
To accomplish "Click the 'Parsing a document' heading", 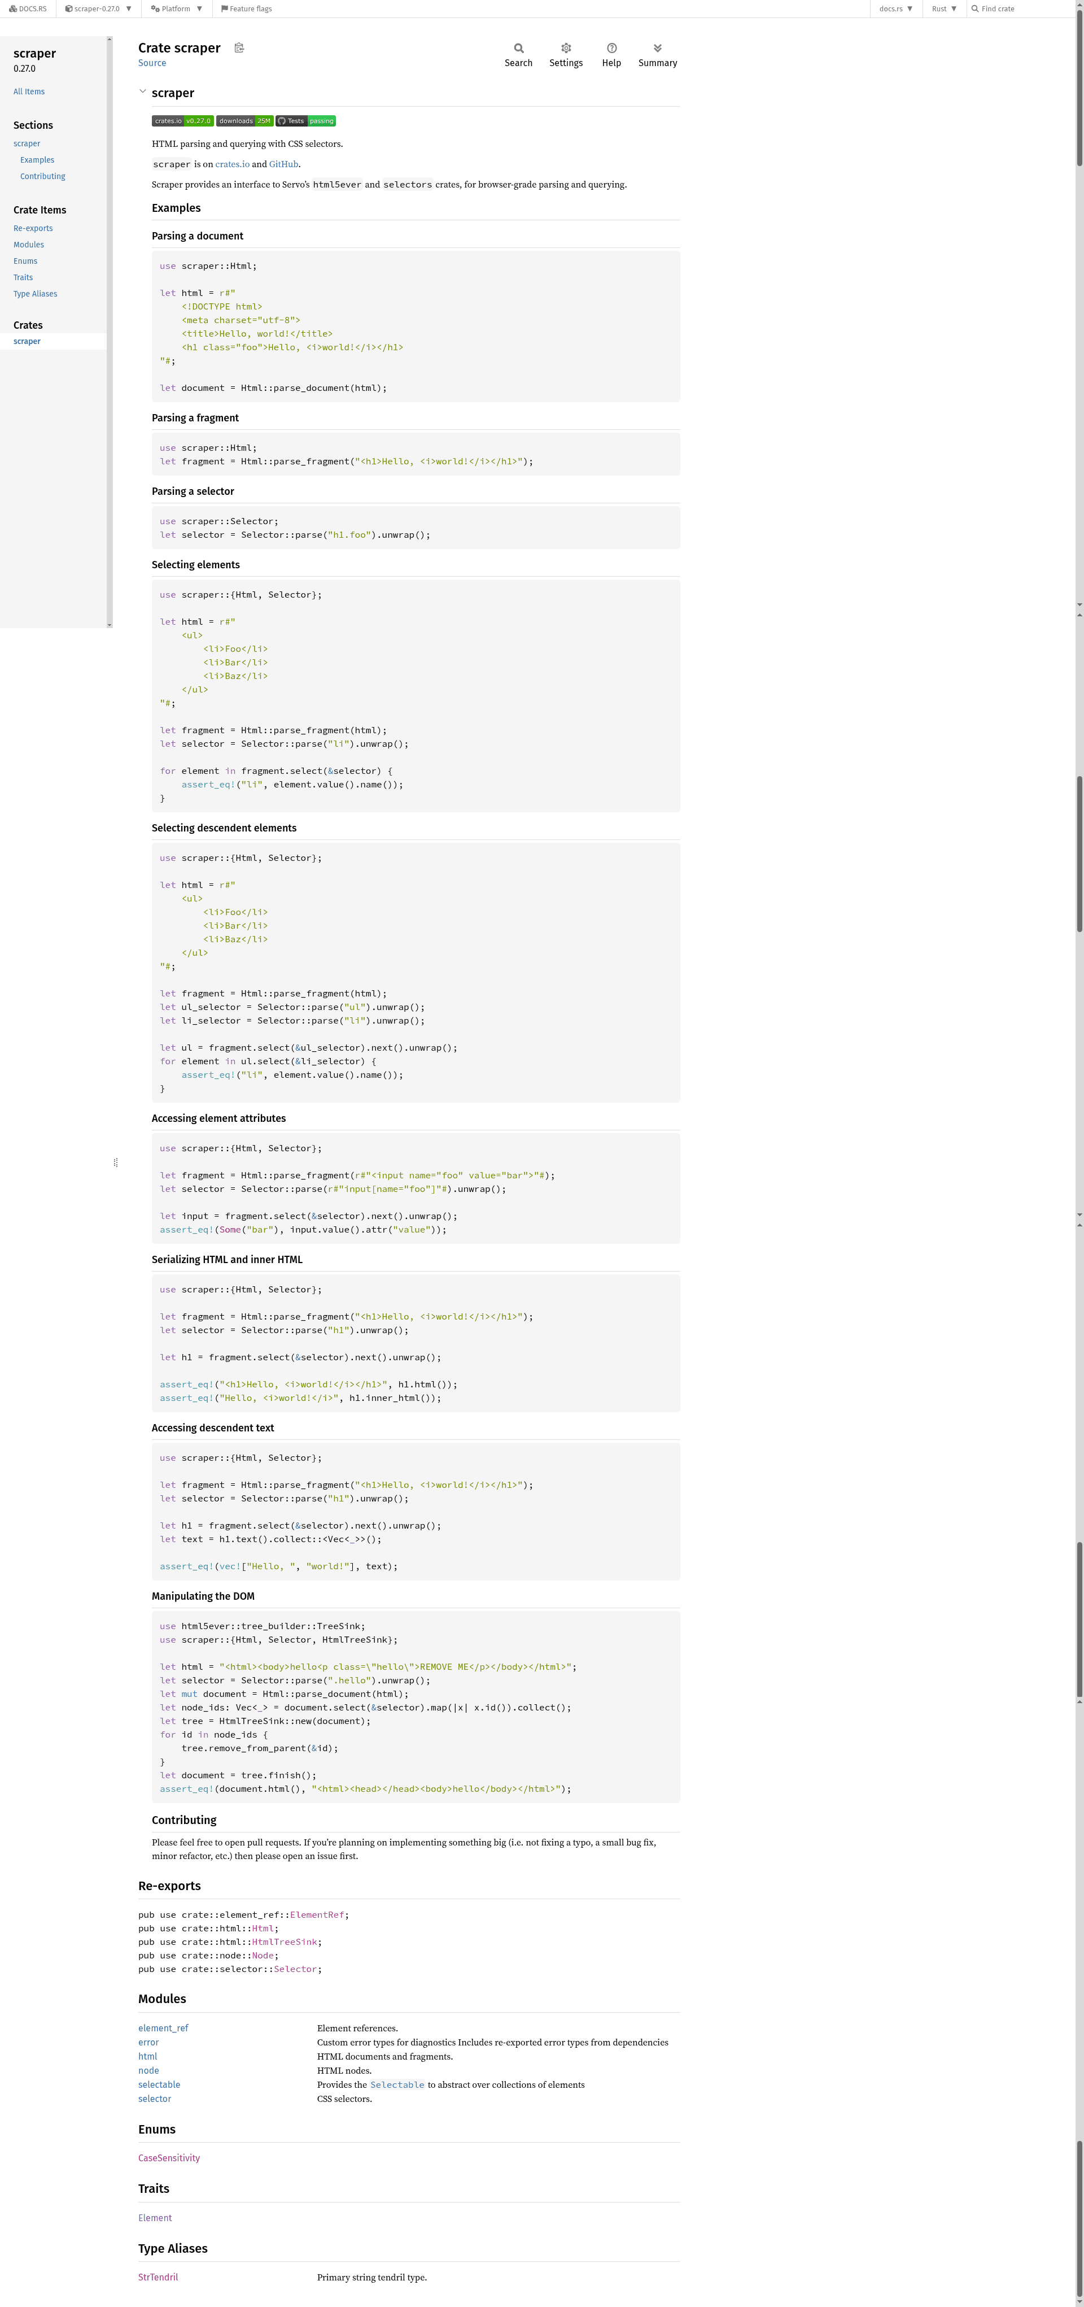I will [198, 237].
